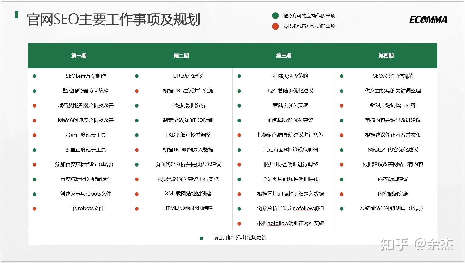This screenshot has width=465, height=263.
Task: Click the item 根据URL建议进行实施
Action: (188, 91)
